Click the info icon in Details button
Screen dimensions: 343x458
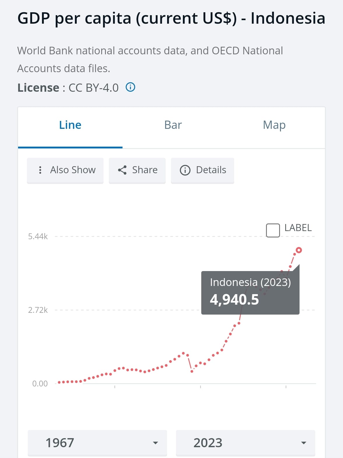[185, 170]
